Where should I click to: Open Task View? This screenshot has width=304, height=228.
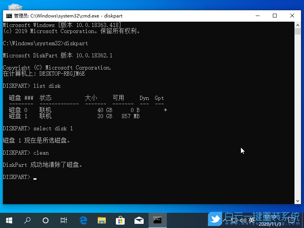click(x=63, y=220)
